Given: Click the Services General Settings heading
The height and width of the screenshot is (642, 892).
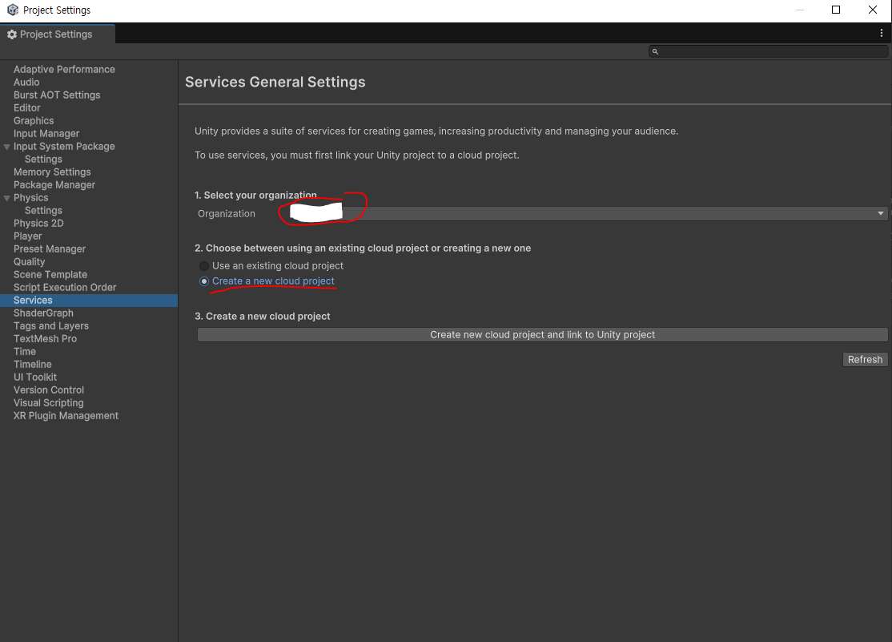Looking at the screenshot, I should tap(275, 82).
